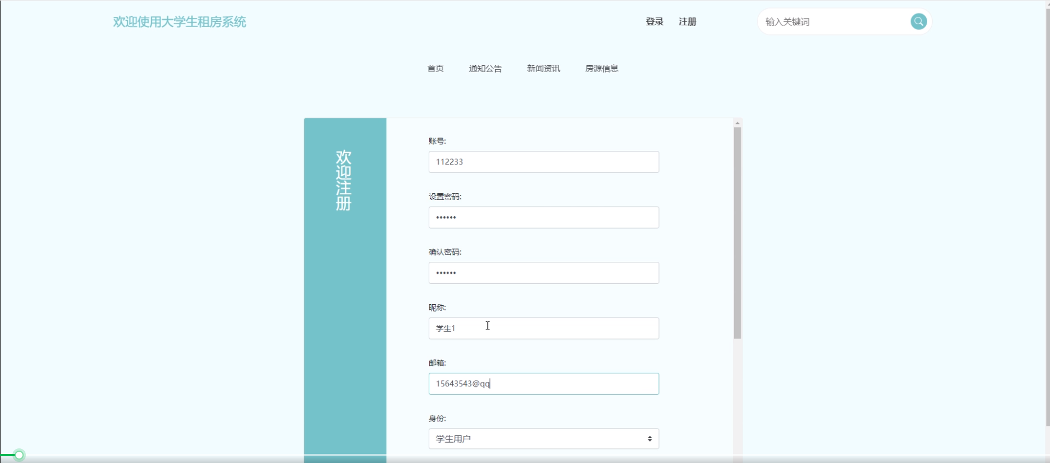Viewport: 1050px width, 463px height.
Task: Click the 昵称: field label
Action: [x=437, y=308]
